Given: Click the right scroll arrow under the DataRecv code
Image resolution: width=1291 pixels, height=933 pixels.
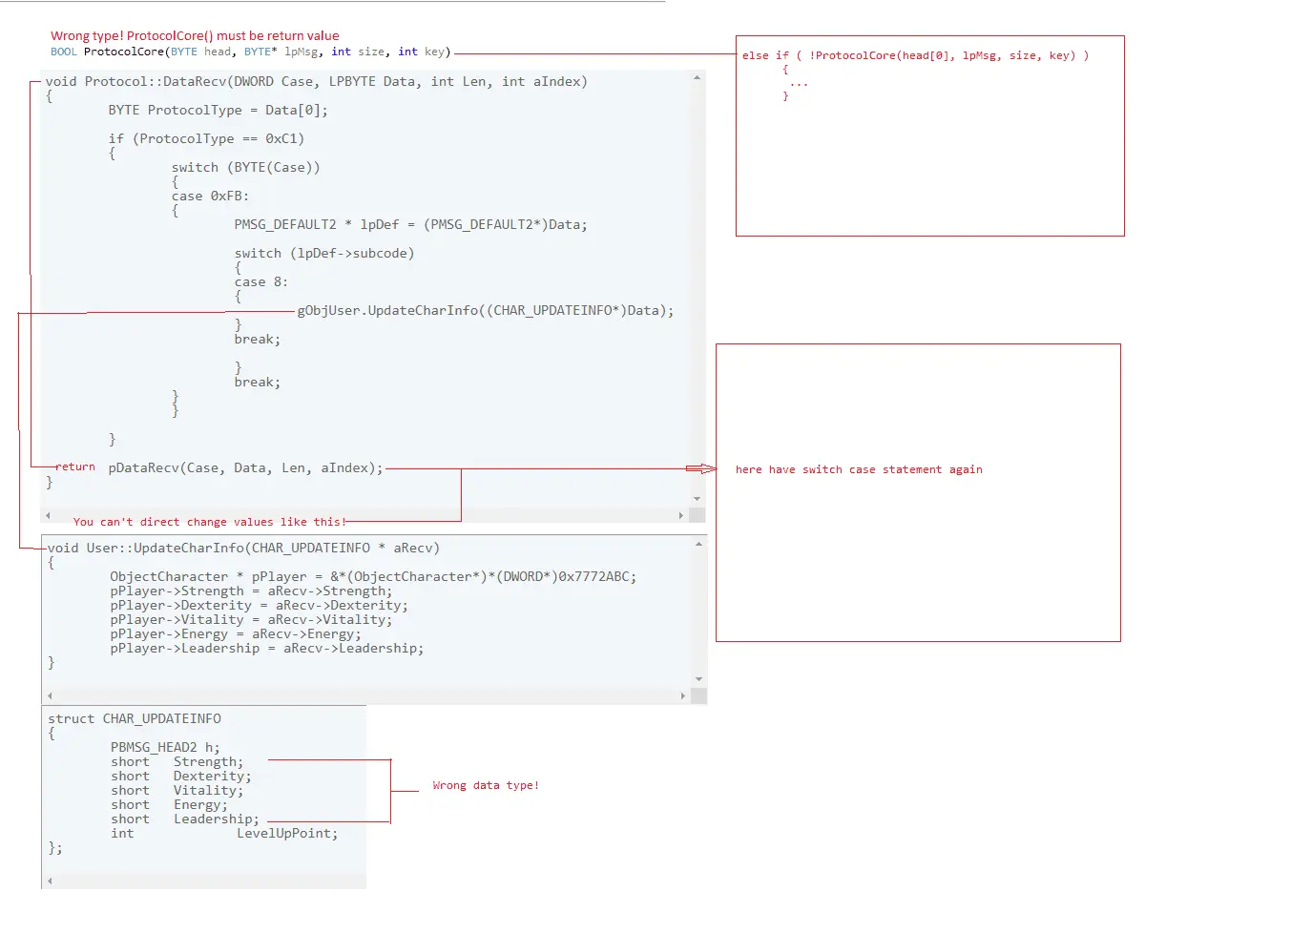Looking at the screenshot, I should (x=681, y=515).
